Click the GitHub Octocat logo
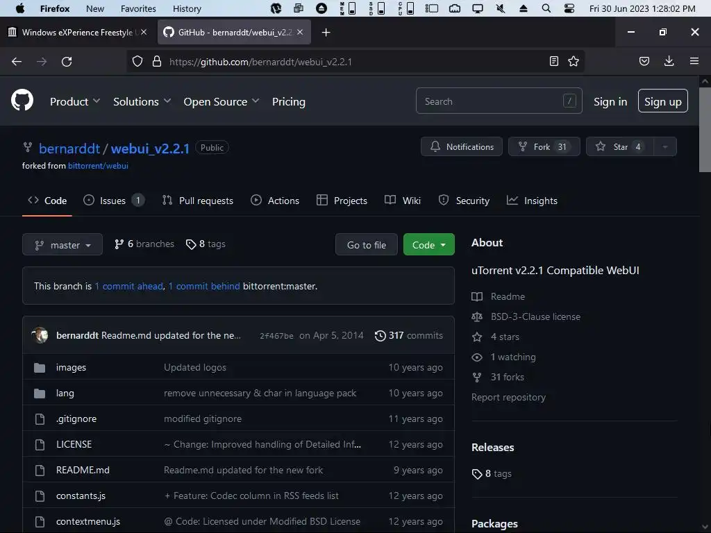711x533 pixels. pos(22,100)
